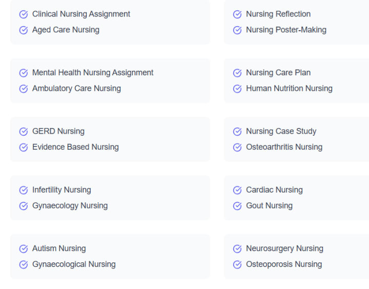This screenshot has width=369, height=289.
Task: Click the check icon next to Nursing Poster-Making
Action: (237, 30)
